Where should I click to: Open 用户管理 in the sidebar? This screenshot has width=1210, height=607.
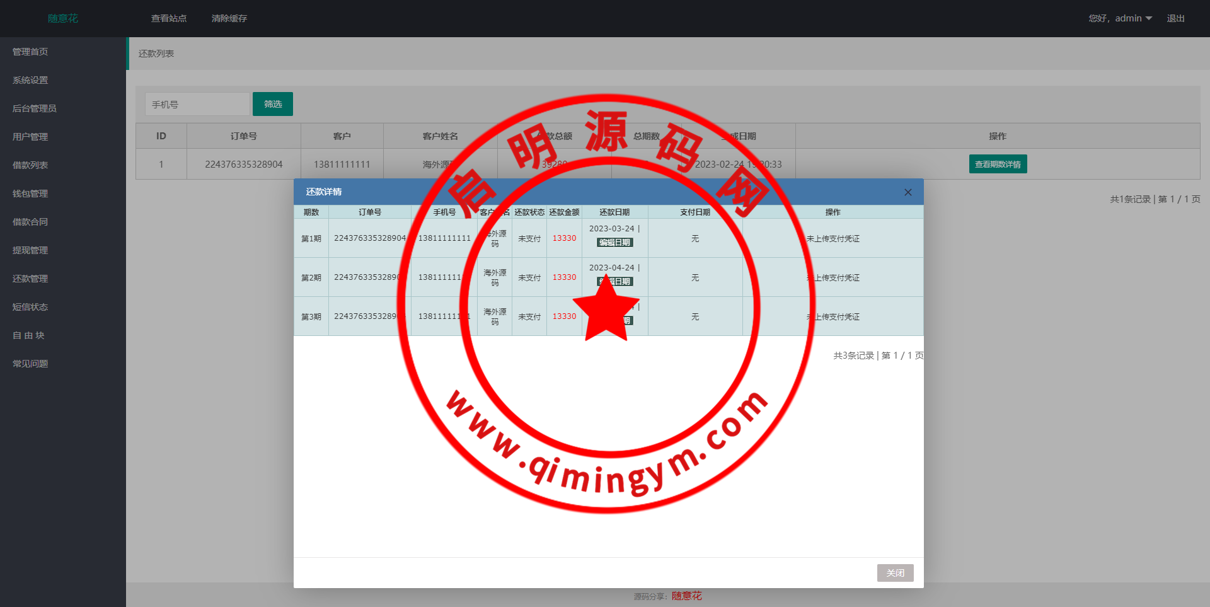tap(30, 137)
